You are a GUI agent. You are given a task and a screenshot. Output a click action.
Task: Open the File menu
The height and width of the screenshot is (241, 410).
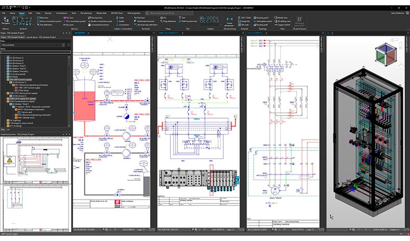(4, 13)
